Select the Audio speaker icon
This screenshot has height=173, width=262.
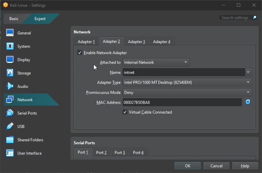point(10,86)
